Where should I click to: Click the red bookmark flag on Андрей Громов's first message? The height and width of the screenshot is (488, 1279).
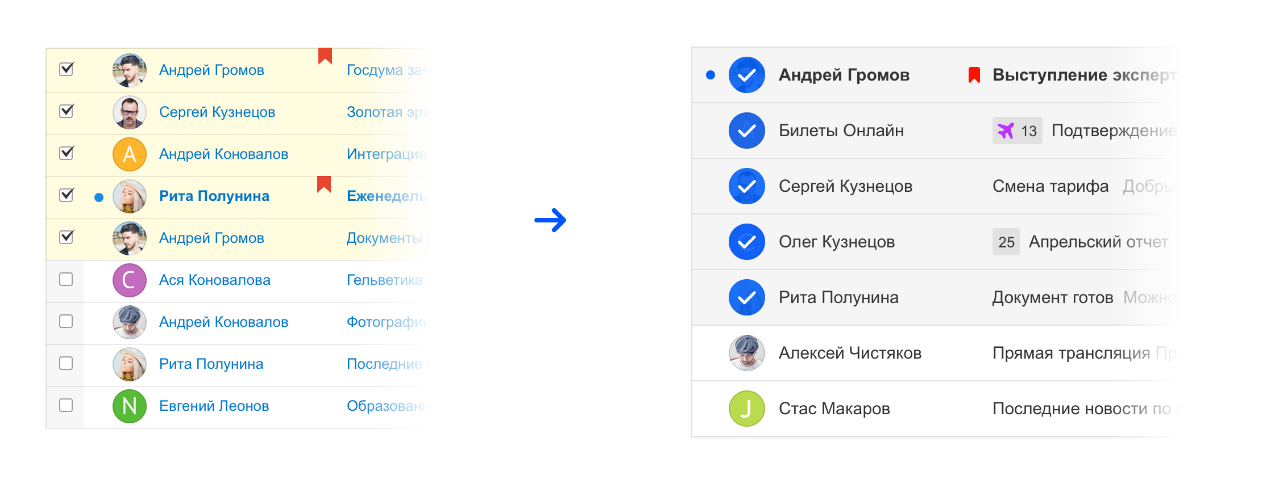325,57
